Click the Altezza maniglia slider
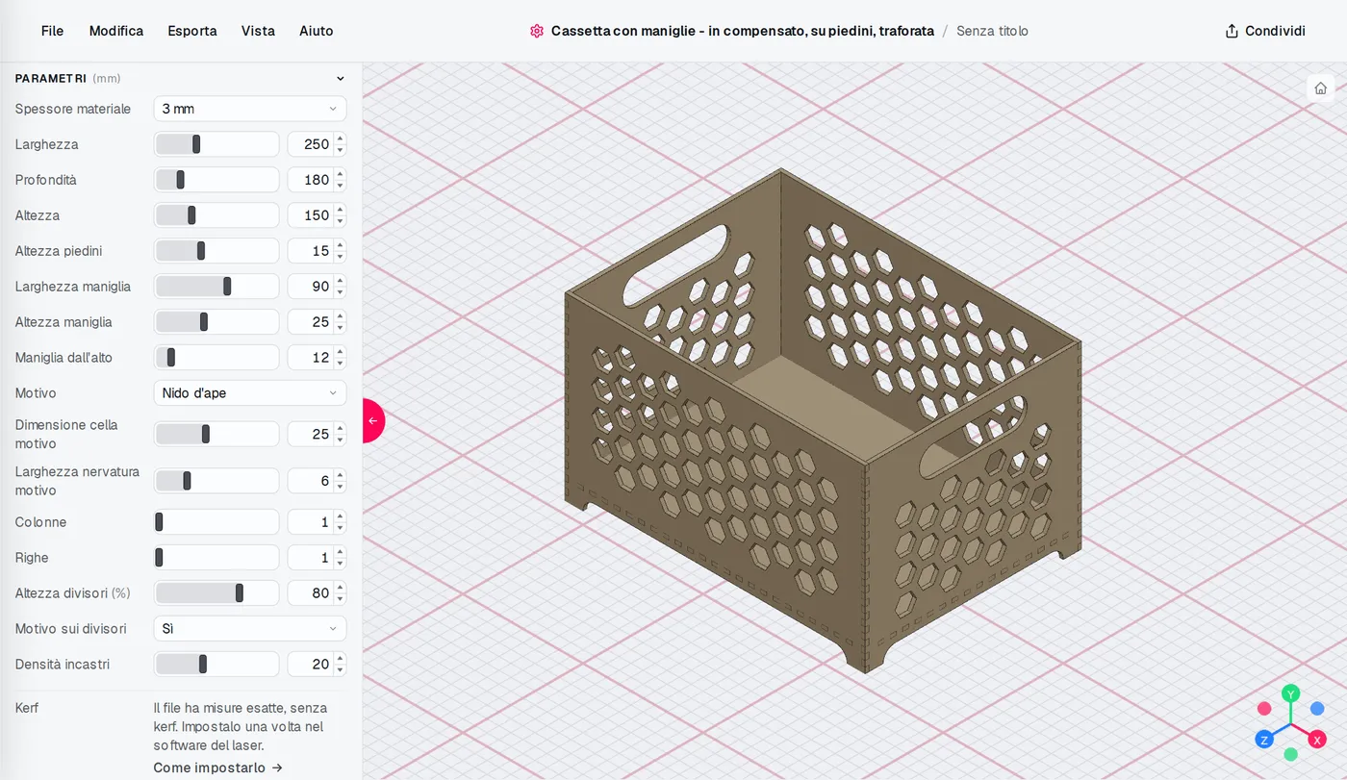This screenshot has width=1347, height=780. (x=216, y=321)
